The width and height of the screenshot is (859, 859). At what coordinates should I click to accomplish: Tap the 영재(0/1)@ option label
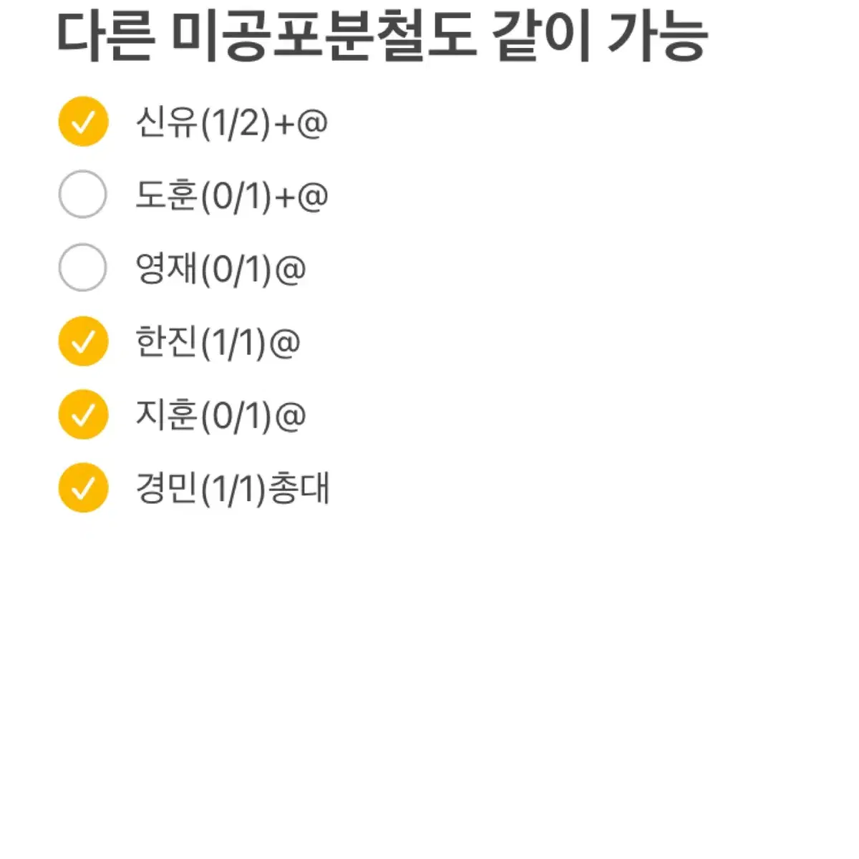pos(221,270)
